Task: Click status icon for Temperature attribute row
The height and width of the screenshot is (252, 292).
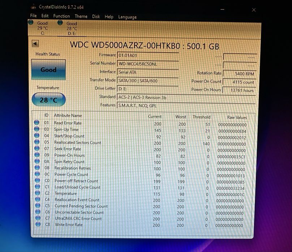Action: (38, 193)
